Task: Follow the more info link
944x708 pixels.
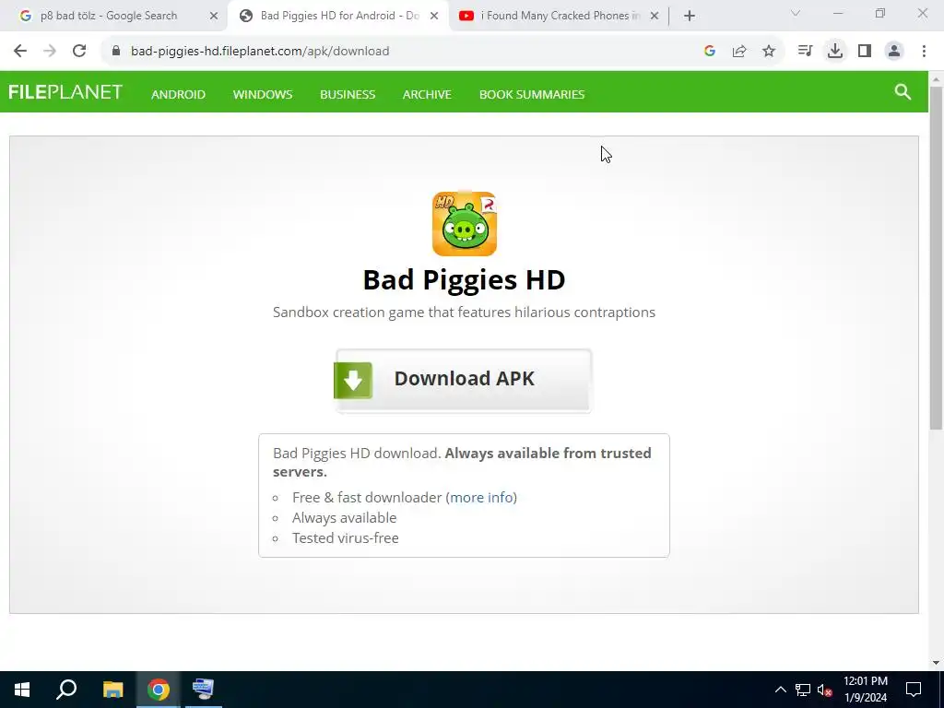Action: click(481, 497)
